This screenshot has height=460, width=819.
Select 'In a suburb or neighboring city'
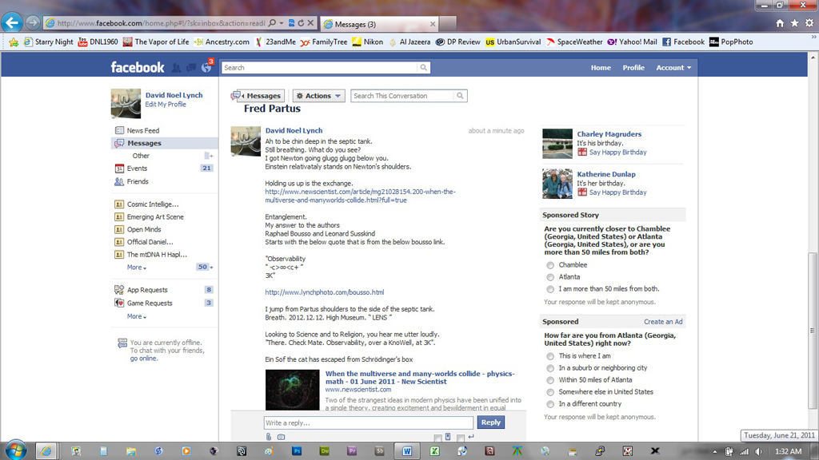[550, 368]
